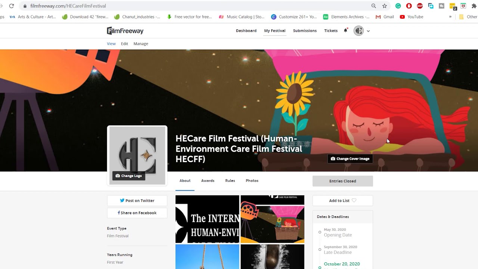Viewport: 478px width, 269px height.
Task: Click Add to List button
Action: 343,201
